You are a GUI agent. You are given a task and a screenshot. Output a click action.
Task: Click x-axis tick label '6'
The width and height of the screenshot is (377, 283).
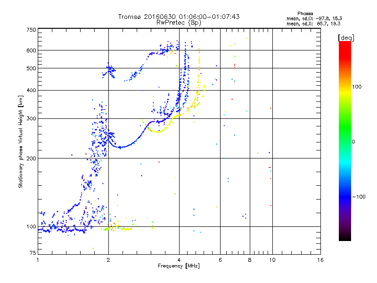(x=220, y=260)
